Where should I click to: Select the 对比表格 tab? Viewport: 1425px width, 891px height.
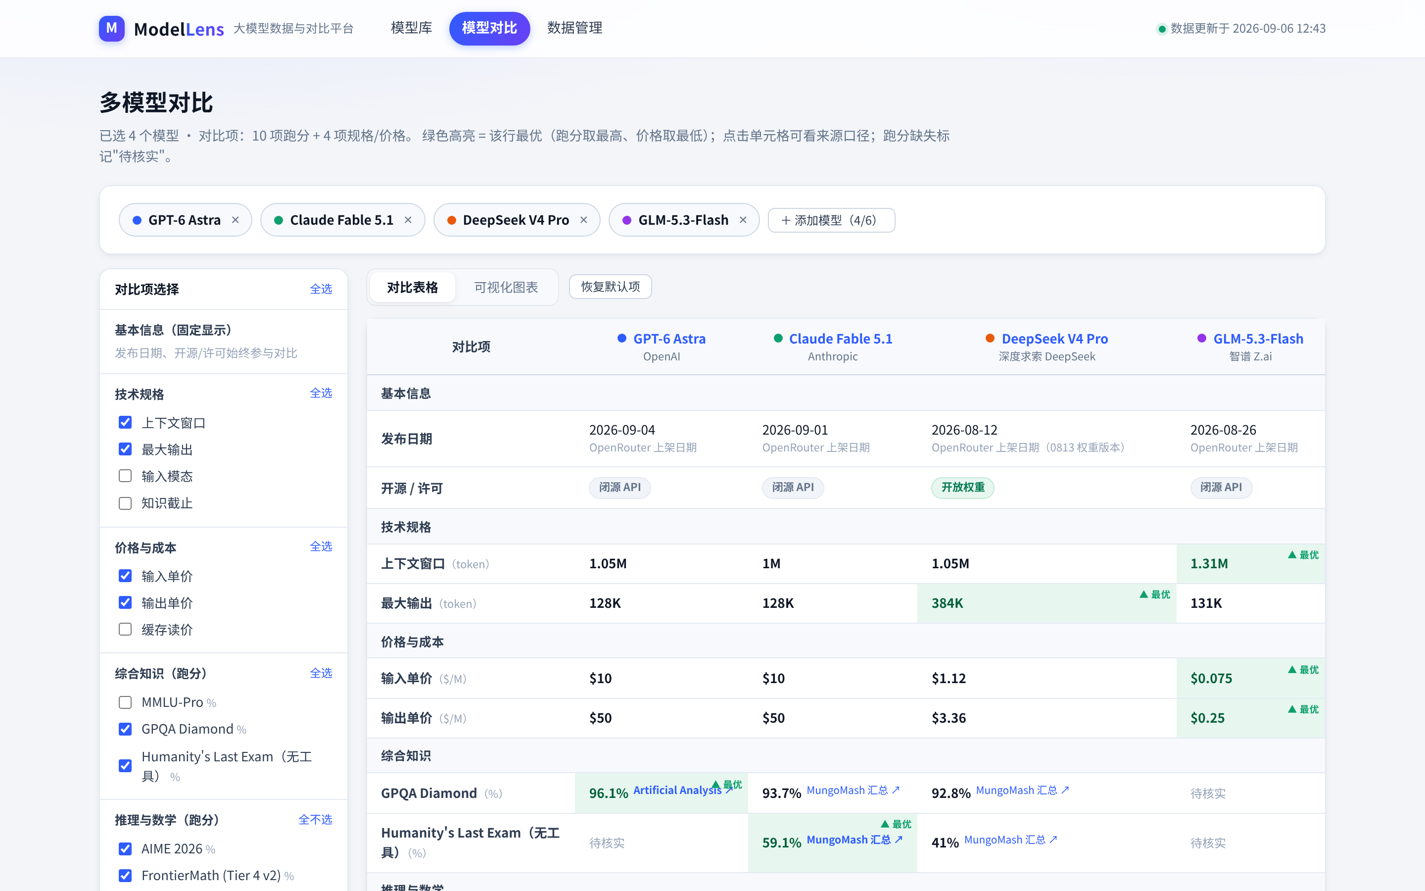pos(412,288)
